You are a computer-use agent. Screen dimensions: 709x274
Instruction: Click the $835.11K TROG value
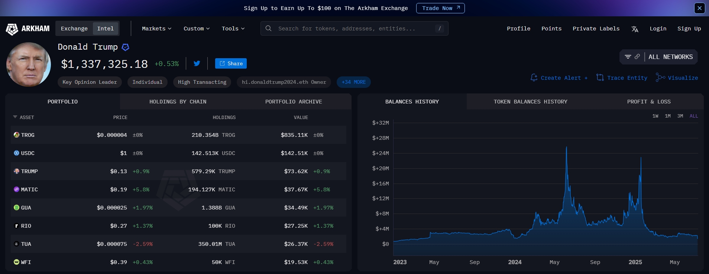294,135
